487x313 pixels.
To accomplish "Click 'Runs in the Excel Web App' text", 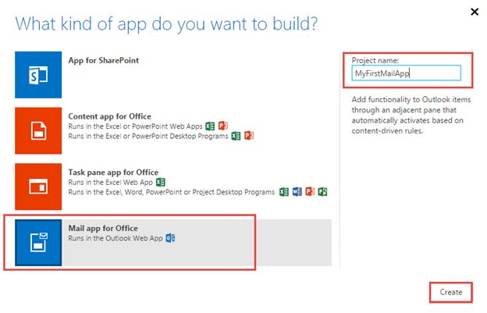I will pyautogui.click(x=111, y=183).
